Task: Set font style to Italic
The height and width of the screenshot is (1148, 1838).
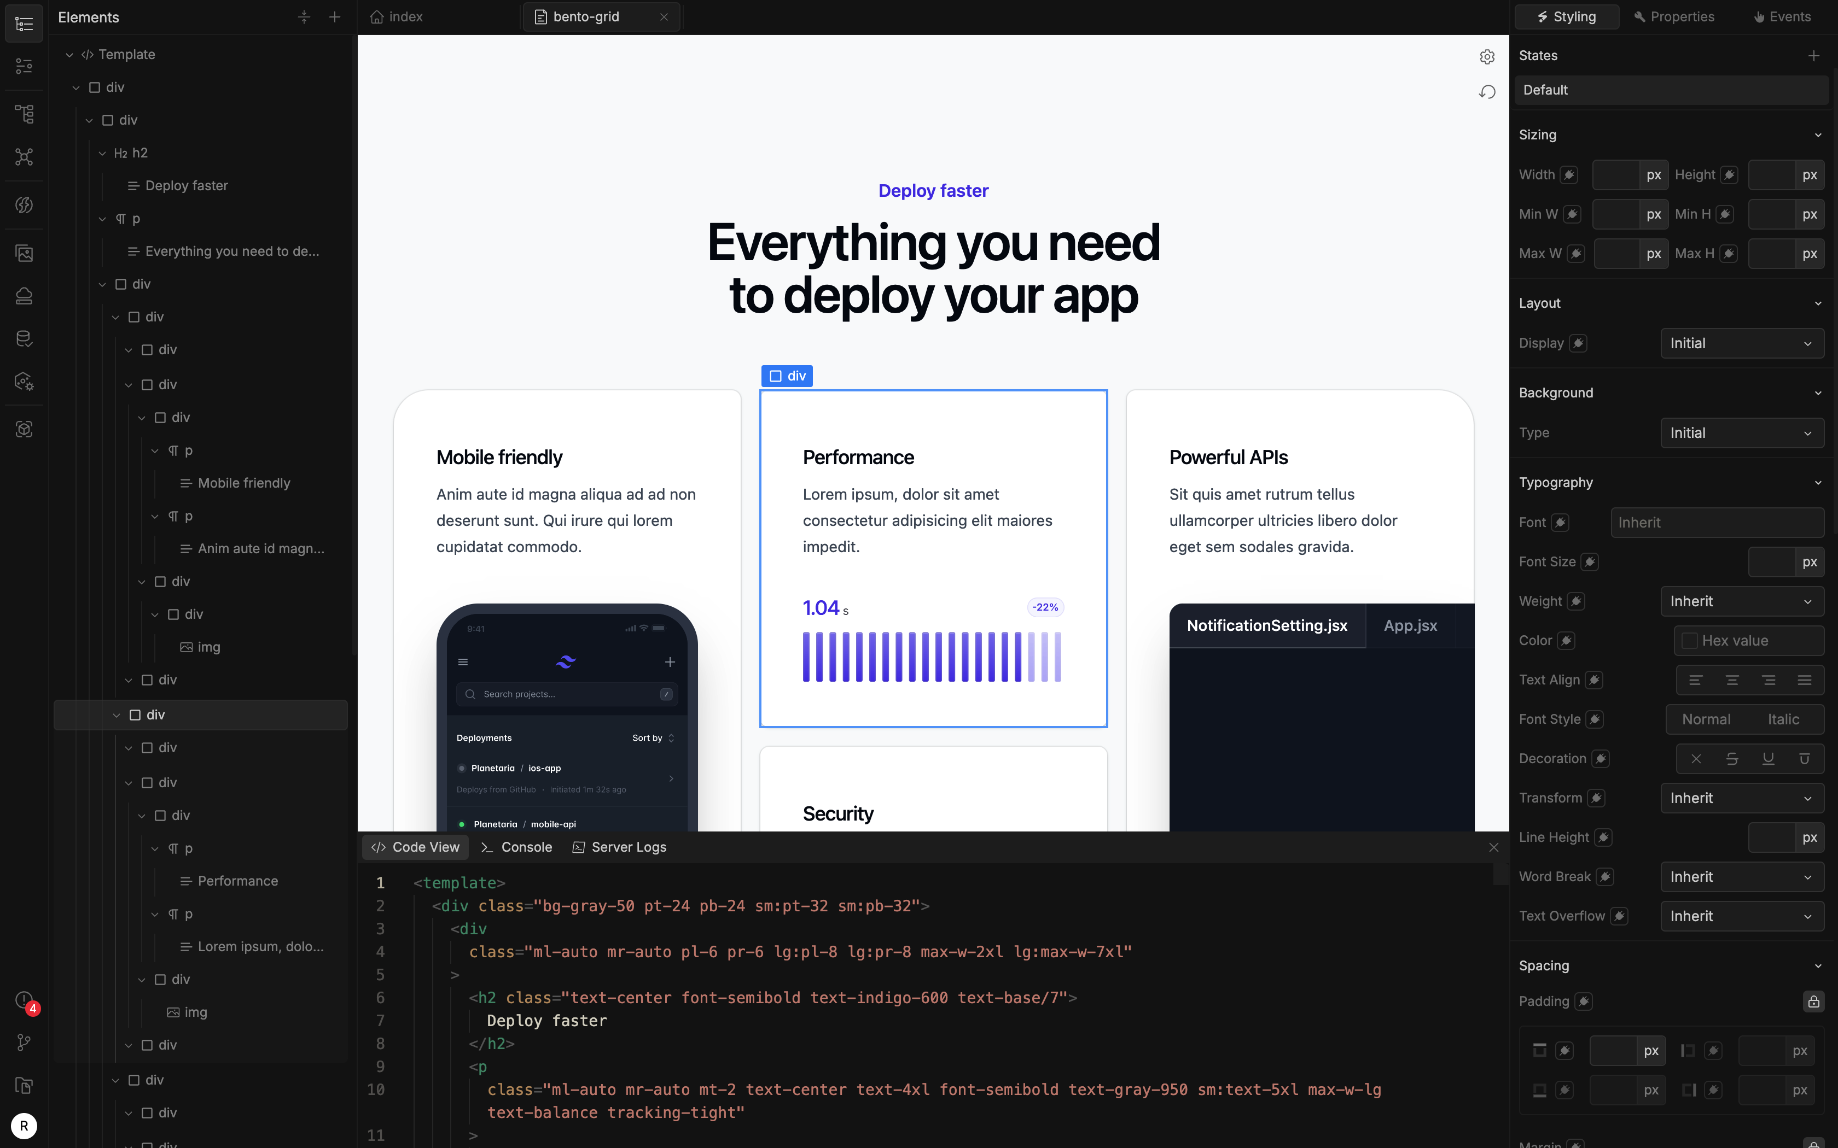Action: 1783,719
